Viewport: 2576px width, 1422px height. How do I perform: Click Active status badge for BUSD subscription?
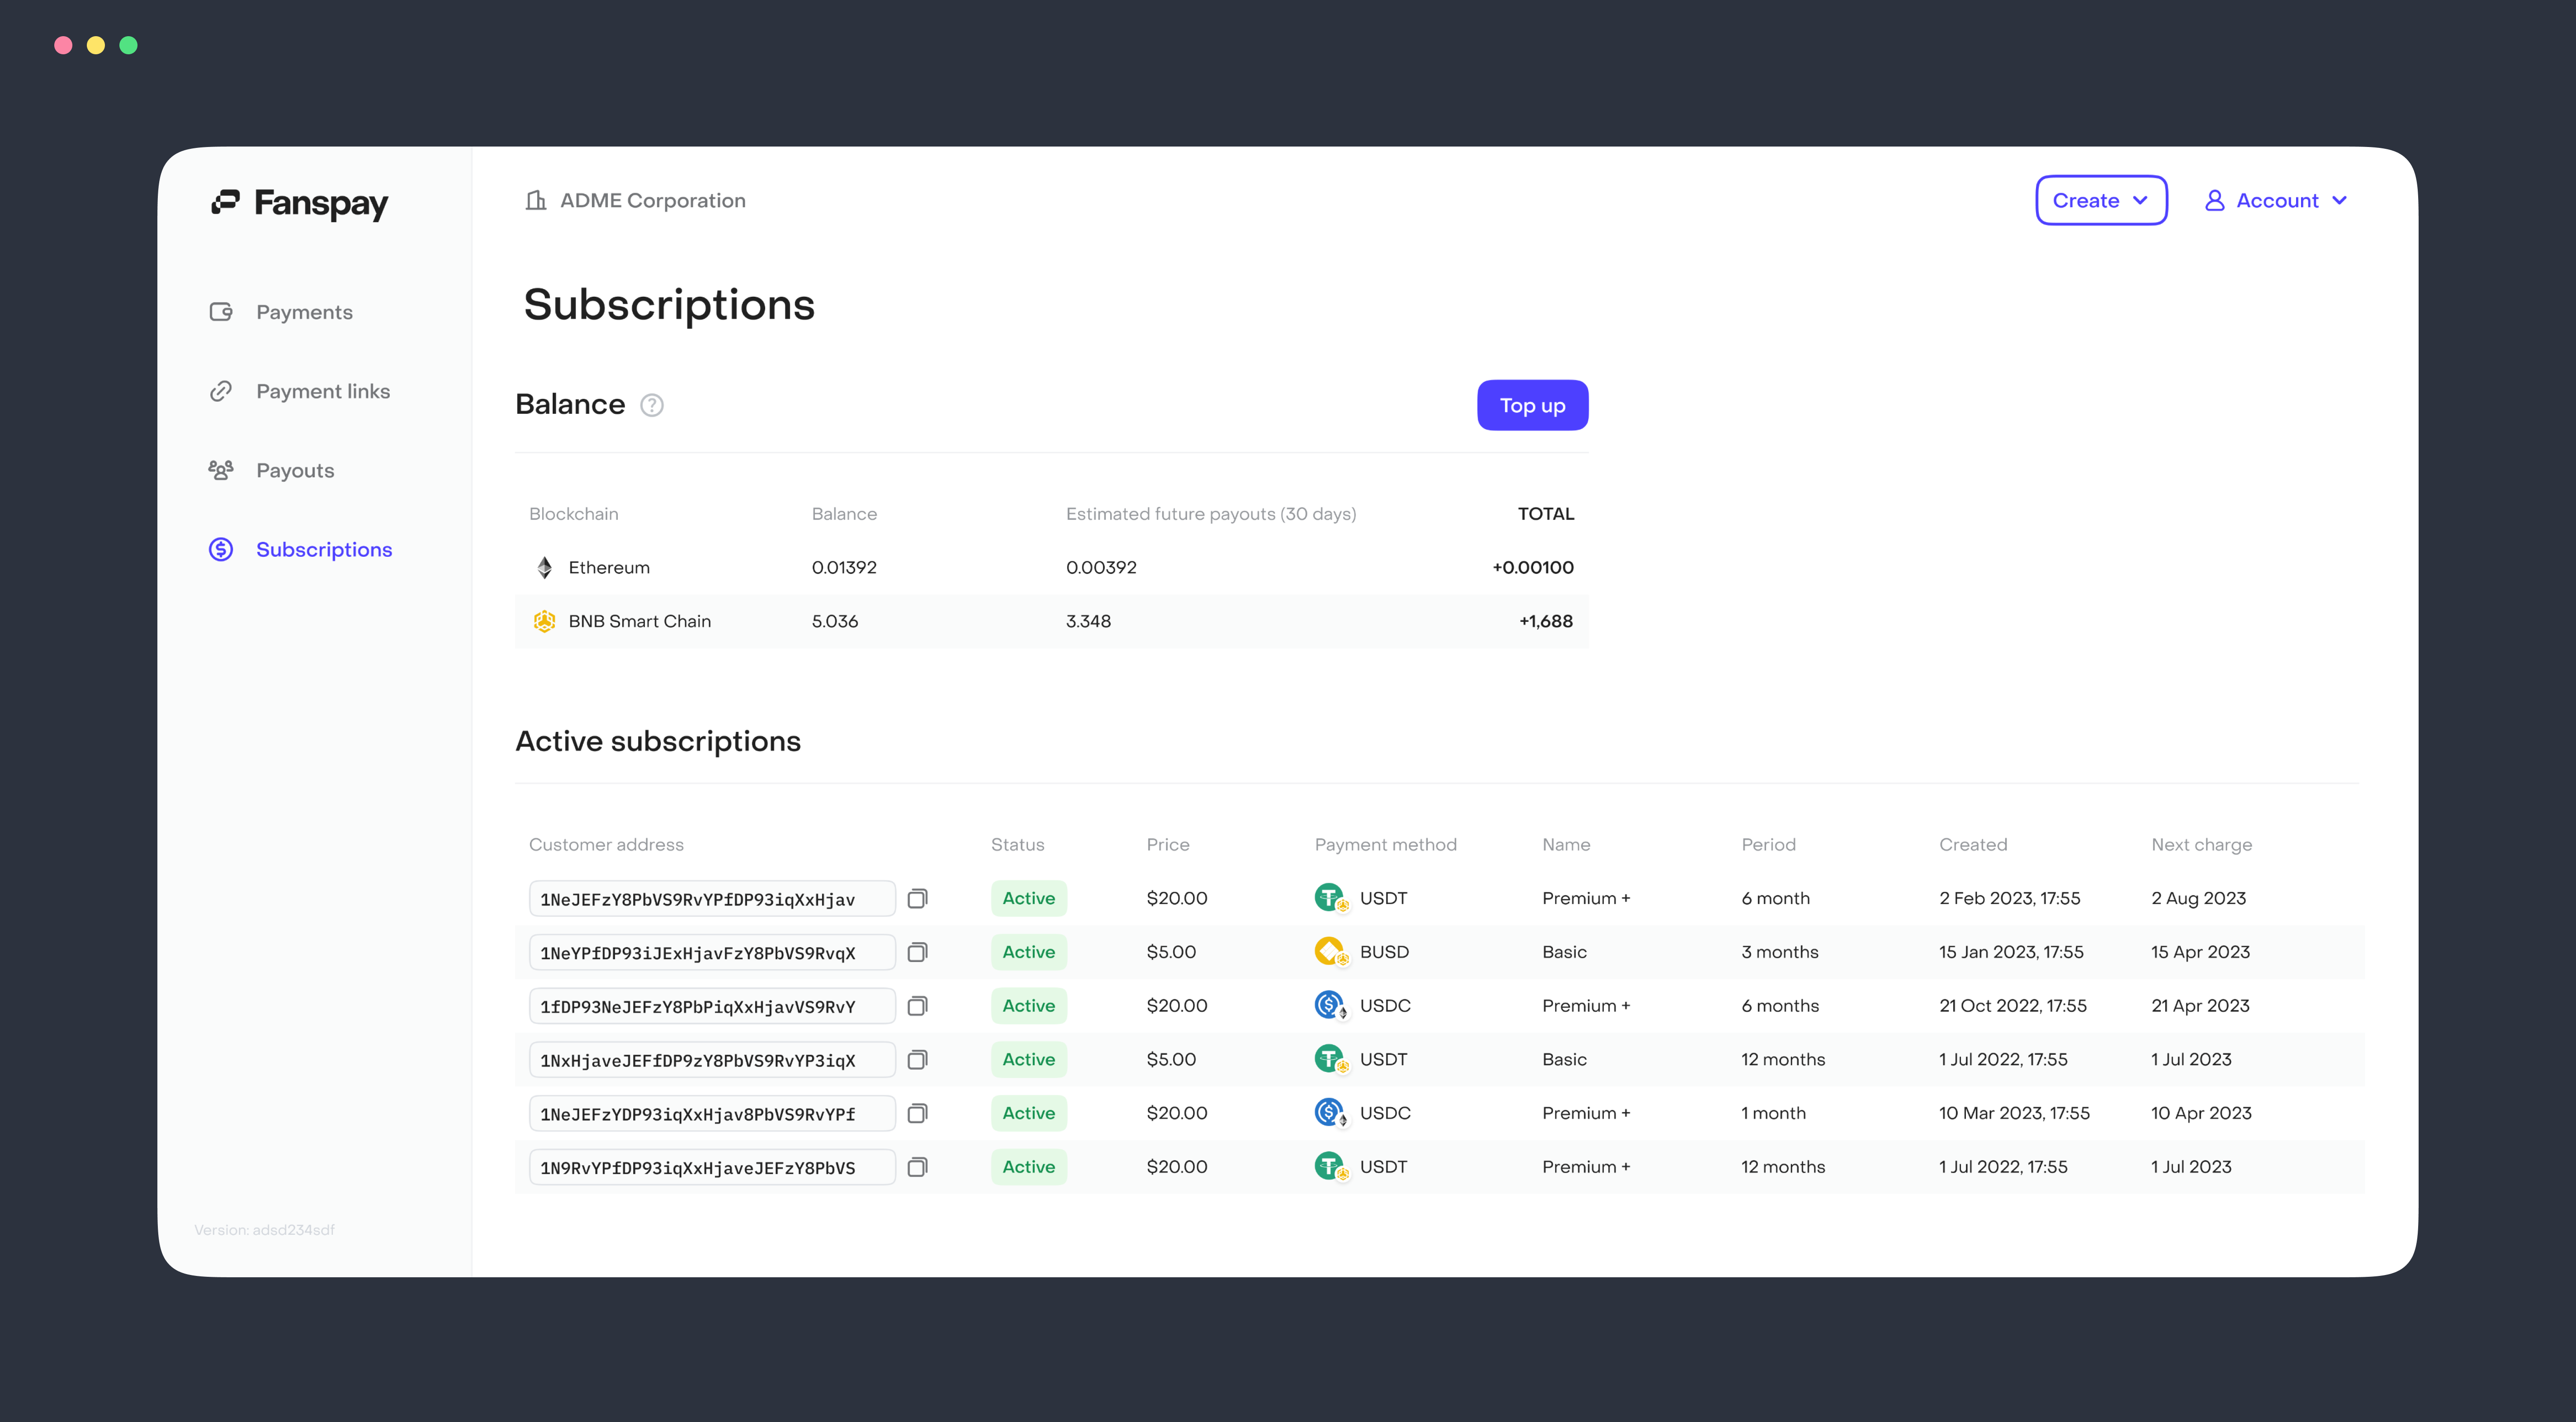coord(1028,952)
